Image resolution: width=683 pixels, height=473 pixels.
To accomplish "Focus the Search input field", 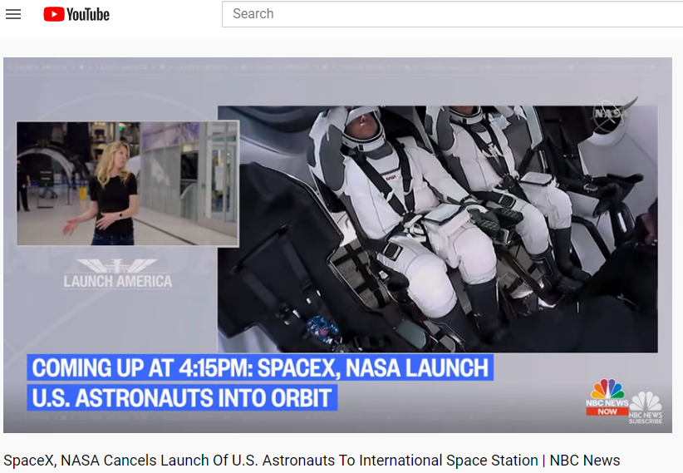I will (452, 14).
